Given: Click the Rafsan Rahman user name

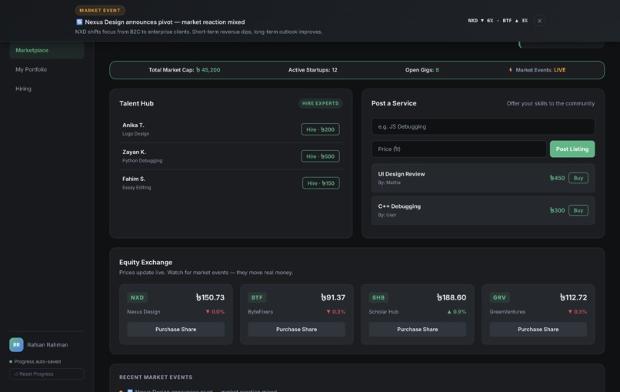Looking at the screenshot, I should tap(48, 345).
